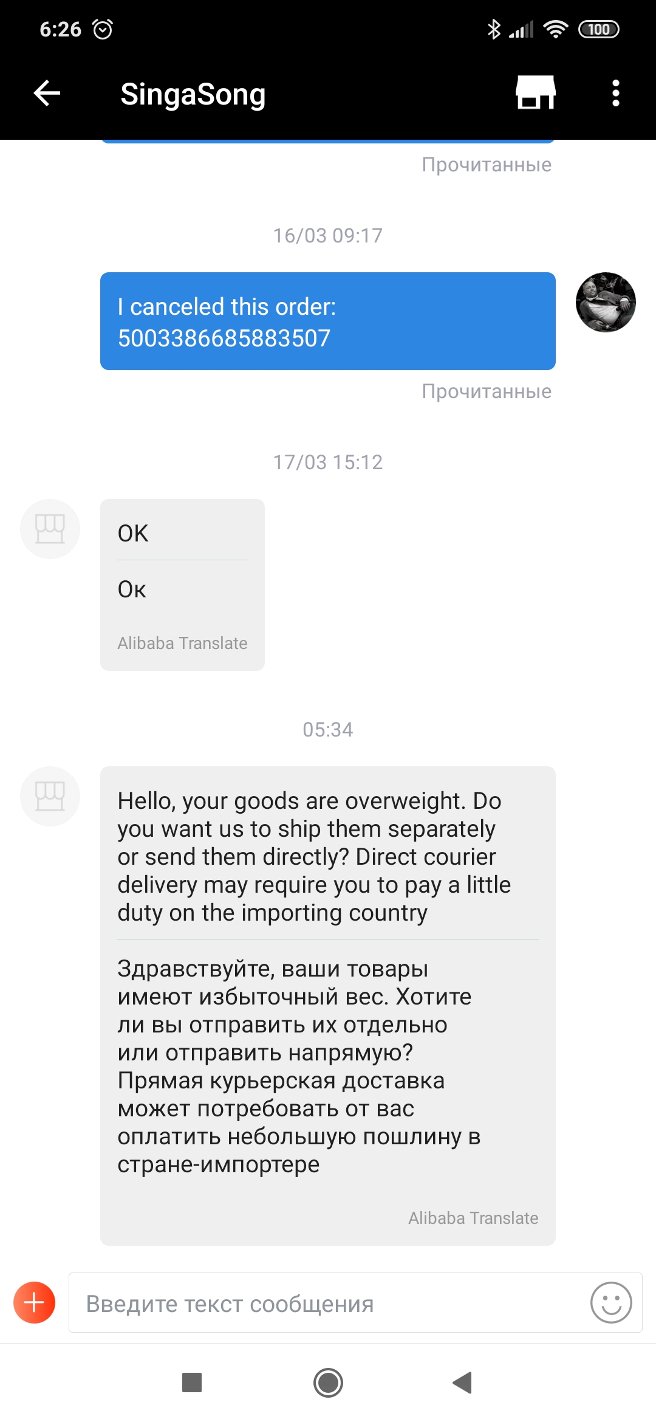Open the three-dot overflow menu
Viewport: 656px width, 1422px height.
tap(615, 94)
